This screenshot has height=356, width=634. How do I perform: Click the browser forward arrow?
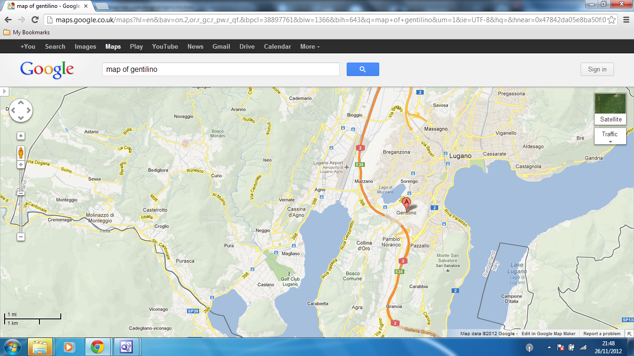[x=21, y=19]
